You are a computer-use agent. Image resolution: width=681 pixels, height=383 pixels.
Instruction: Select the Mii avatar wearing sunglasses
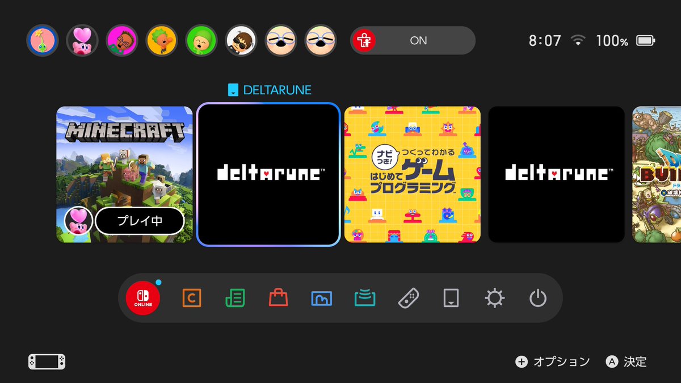click(x=241, y=40)
